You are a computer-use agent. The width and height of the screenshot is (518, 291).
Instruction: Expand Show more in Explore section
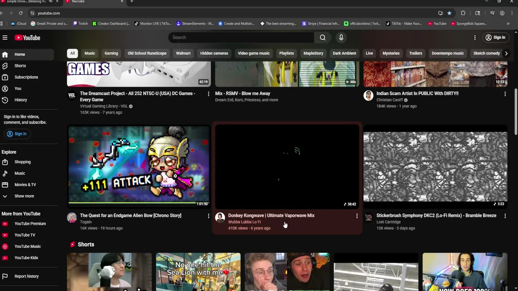point(27,196)
